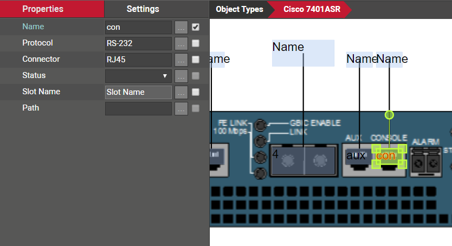The height and width of the screenshot is (246, 452).
Task: Click the ellipsis button beside Connector field
Action: coord(182,60)
